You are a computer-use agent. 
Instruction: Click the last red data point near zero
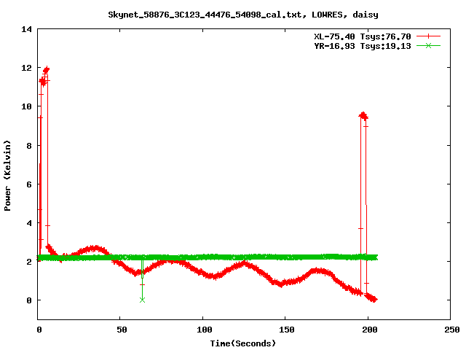pyautogui.click(x=374, y=299)
